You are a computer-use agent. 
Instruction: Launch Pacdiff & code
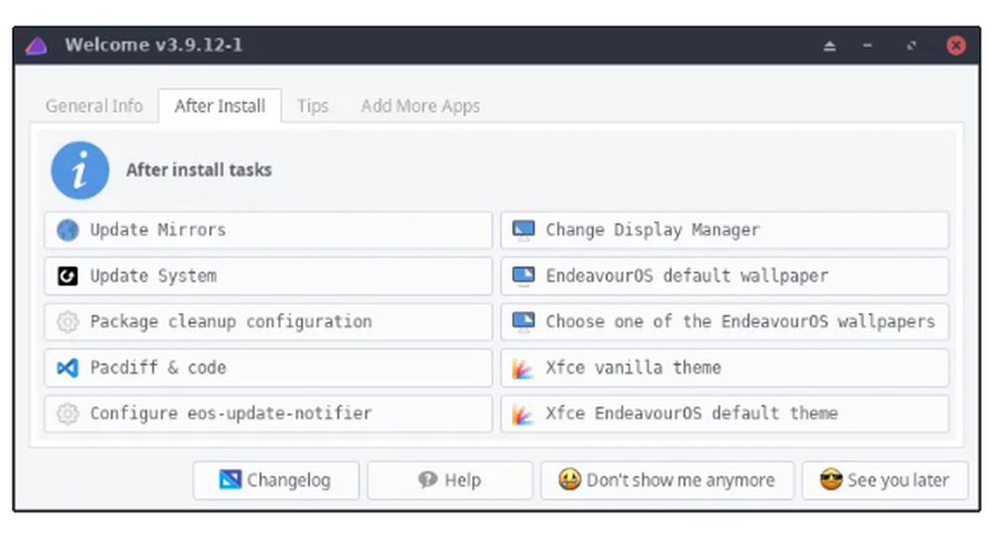click(268, 368)
